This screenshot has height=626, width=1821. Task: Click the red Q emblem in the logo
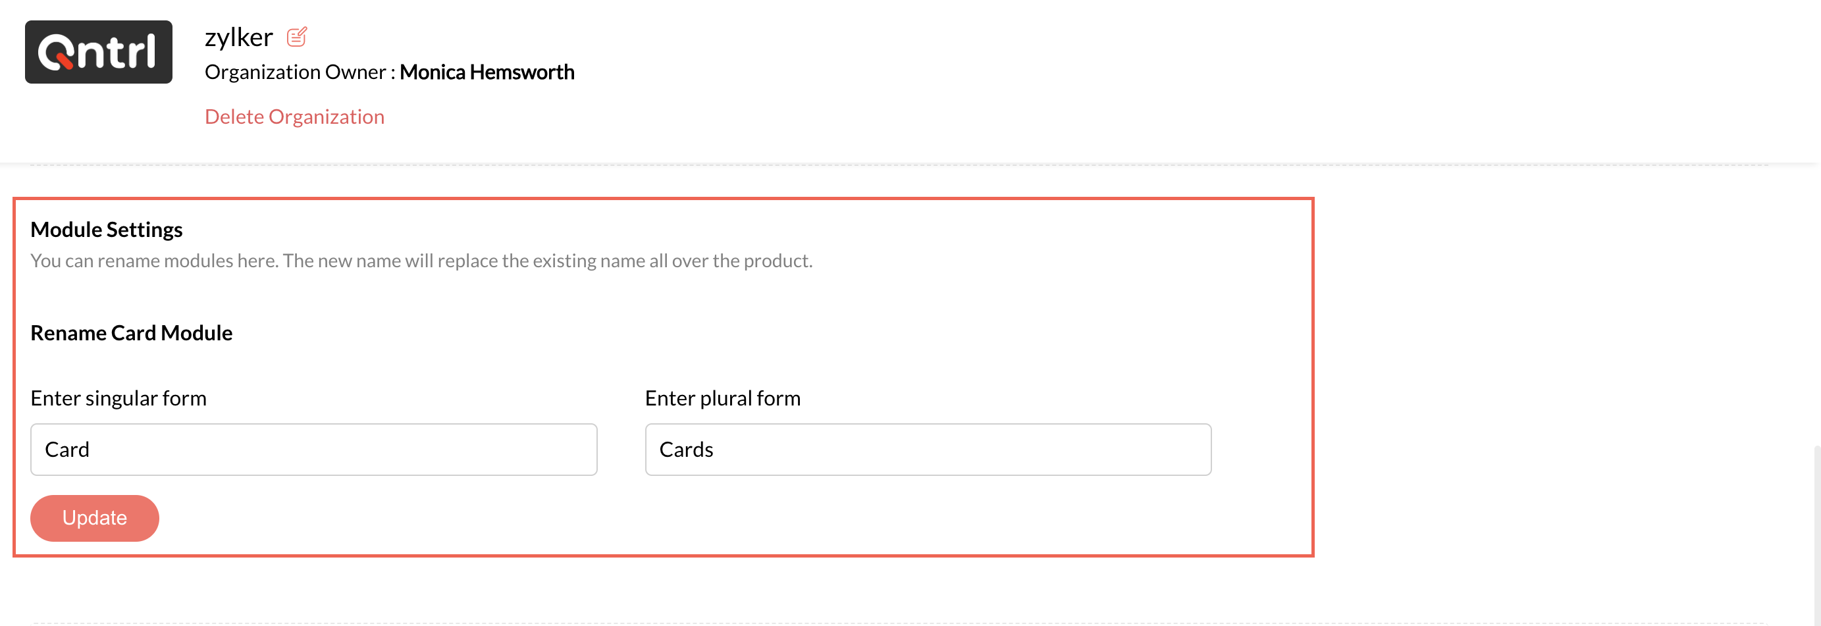click(56, 54)
